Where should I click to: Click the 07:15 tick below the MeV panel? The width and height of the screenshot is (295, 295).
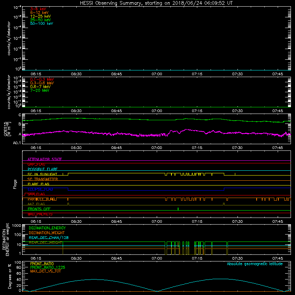[x=197, y=111]
